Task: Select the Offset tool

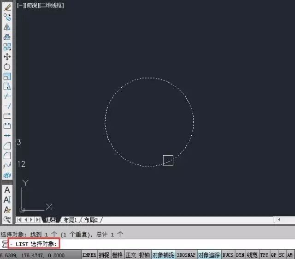Action: 7,37
